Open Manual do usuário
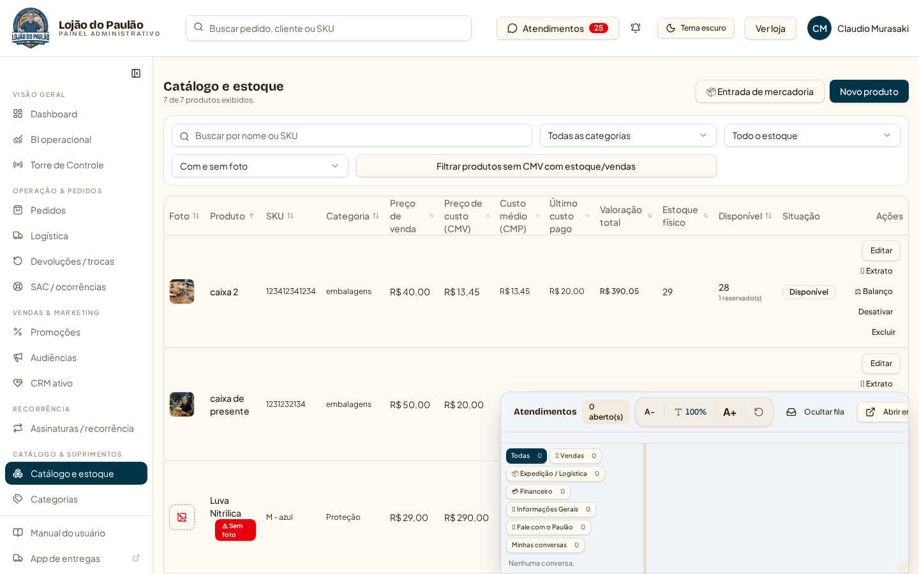The height and width of the screenshot is (574, 919). pyautogui.click(x=76, y=533)
